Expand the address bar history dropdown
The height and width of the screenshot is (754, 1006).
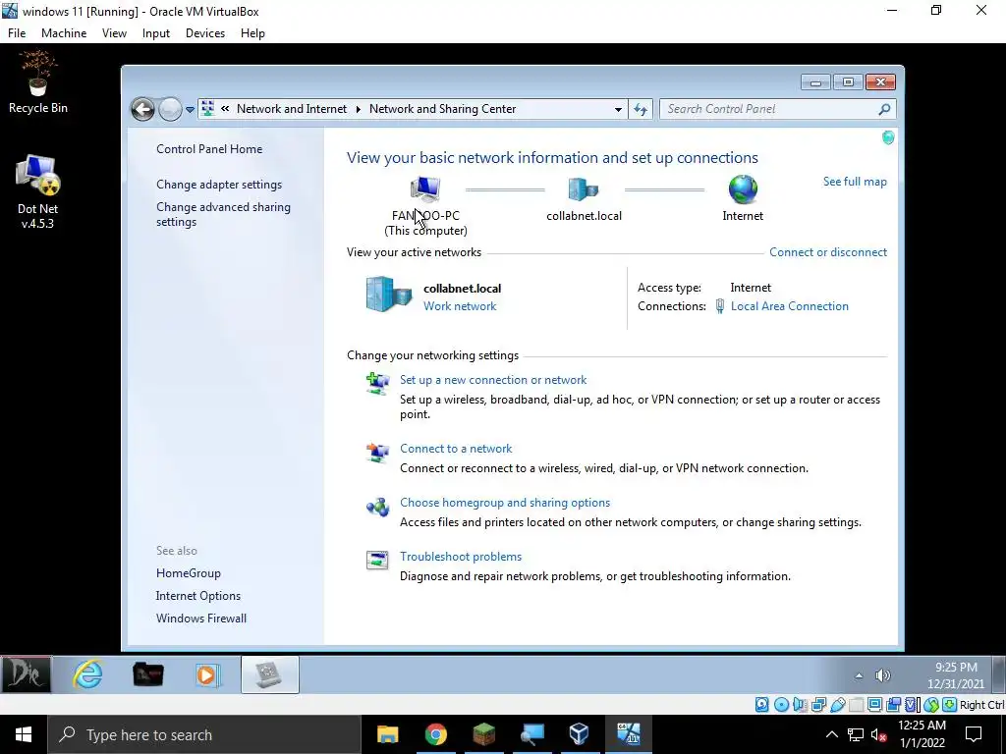(x=618, y=109)
